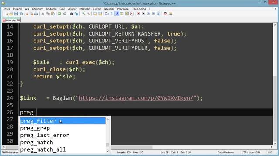Click the Stop Recording macro black square

click(143, 13)
